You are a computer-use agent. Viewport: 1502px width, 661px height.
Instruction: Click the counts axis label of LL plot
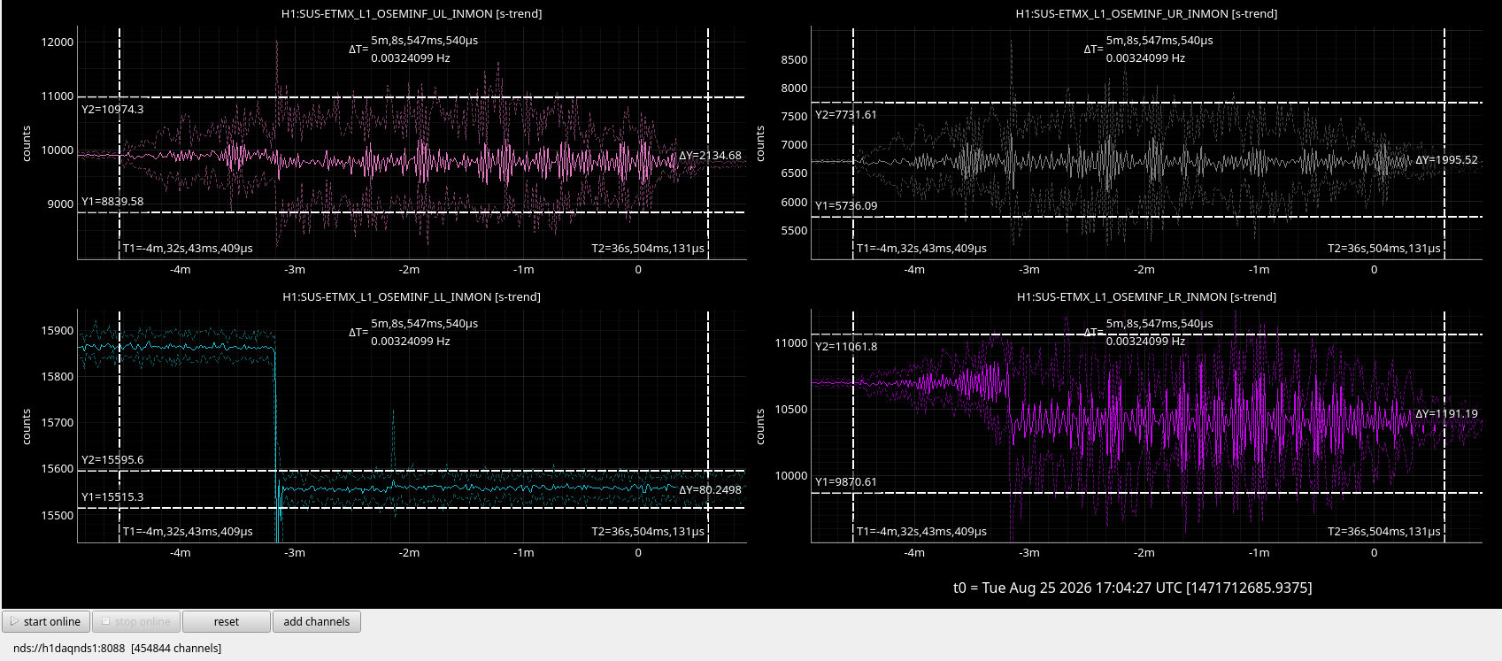tap(27, 427)
